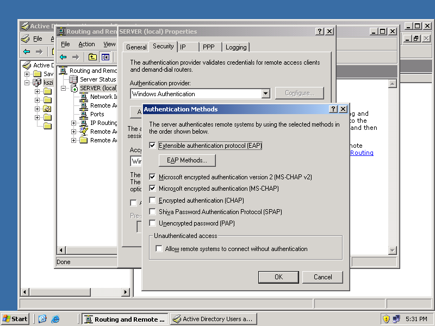This screenshot has height=326, width=435.
Task: Select SERVER (local) node icon in tree
Action: point(74,88)
